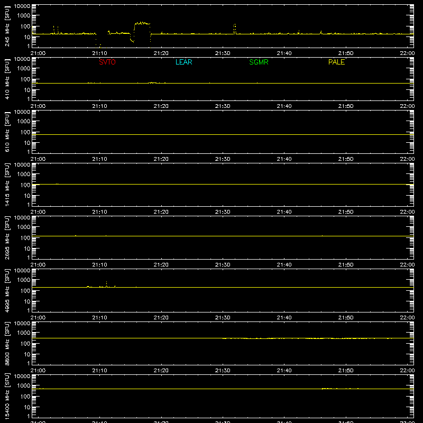This screenshot has height=423, width=423.
Task: Click the noisy trace segment in the 8800 MHz plot
Action: [308, 338]
